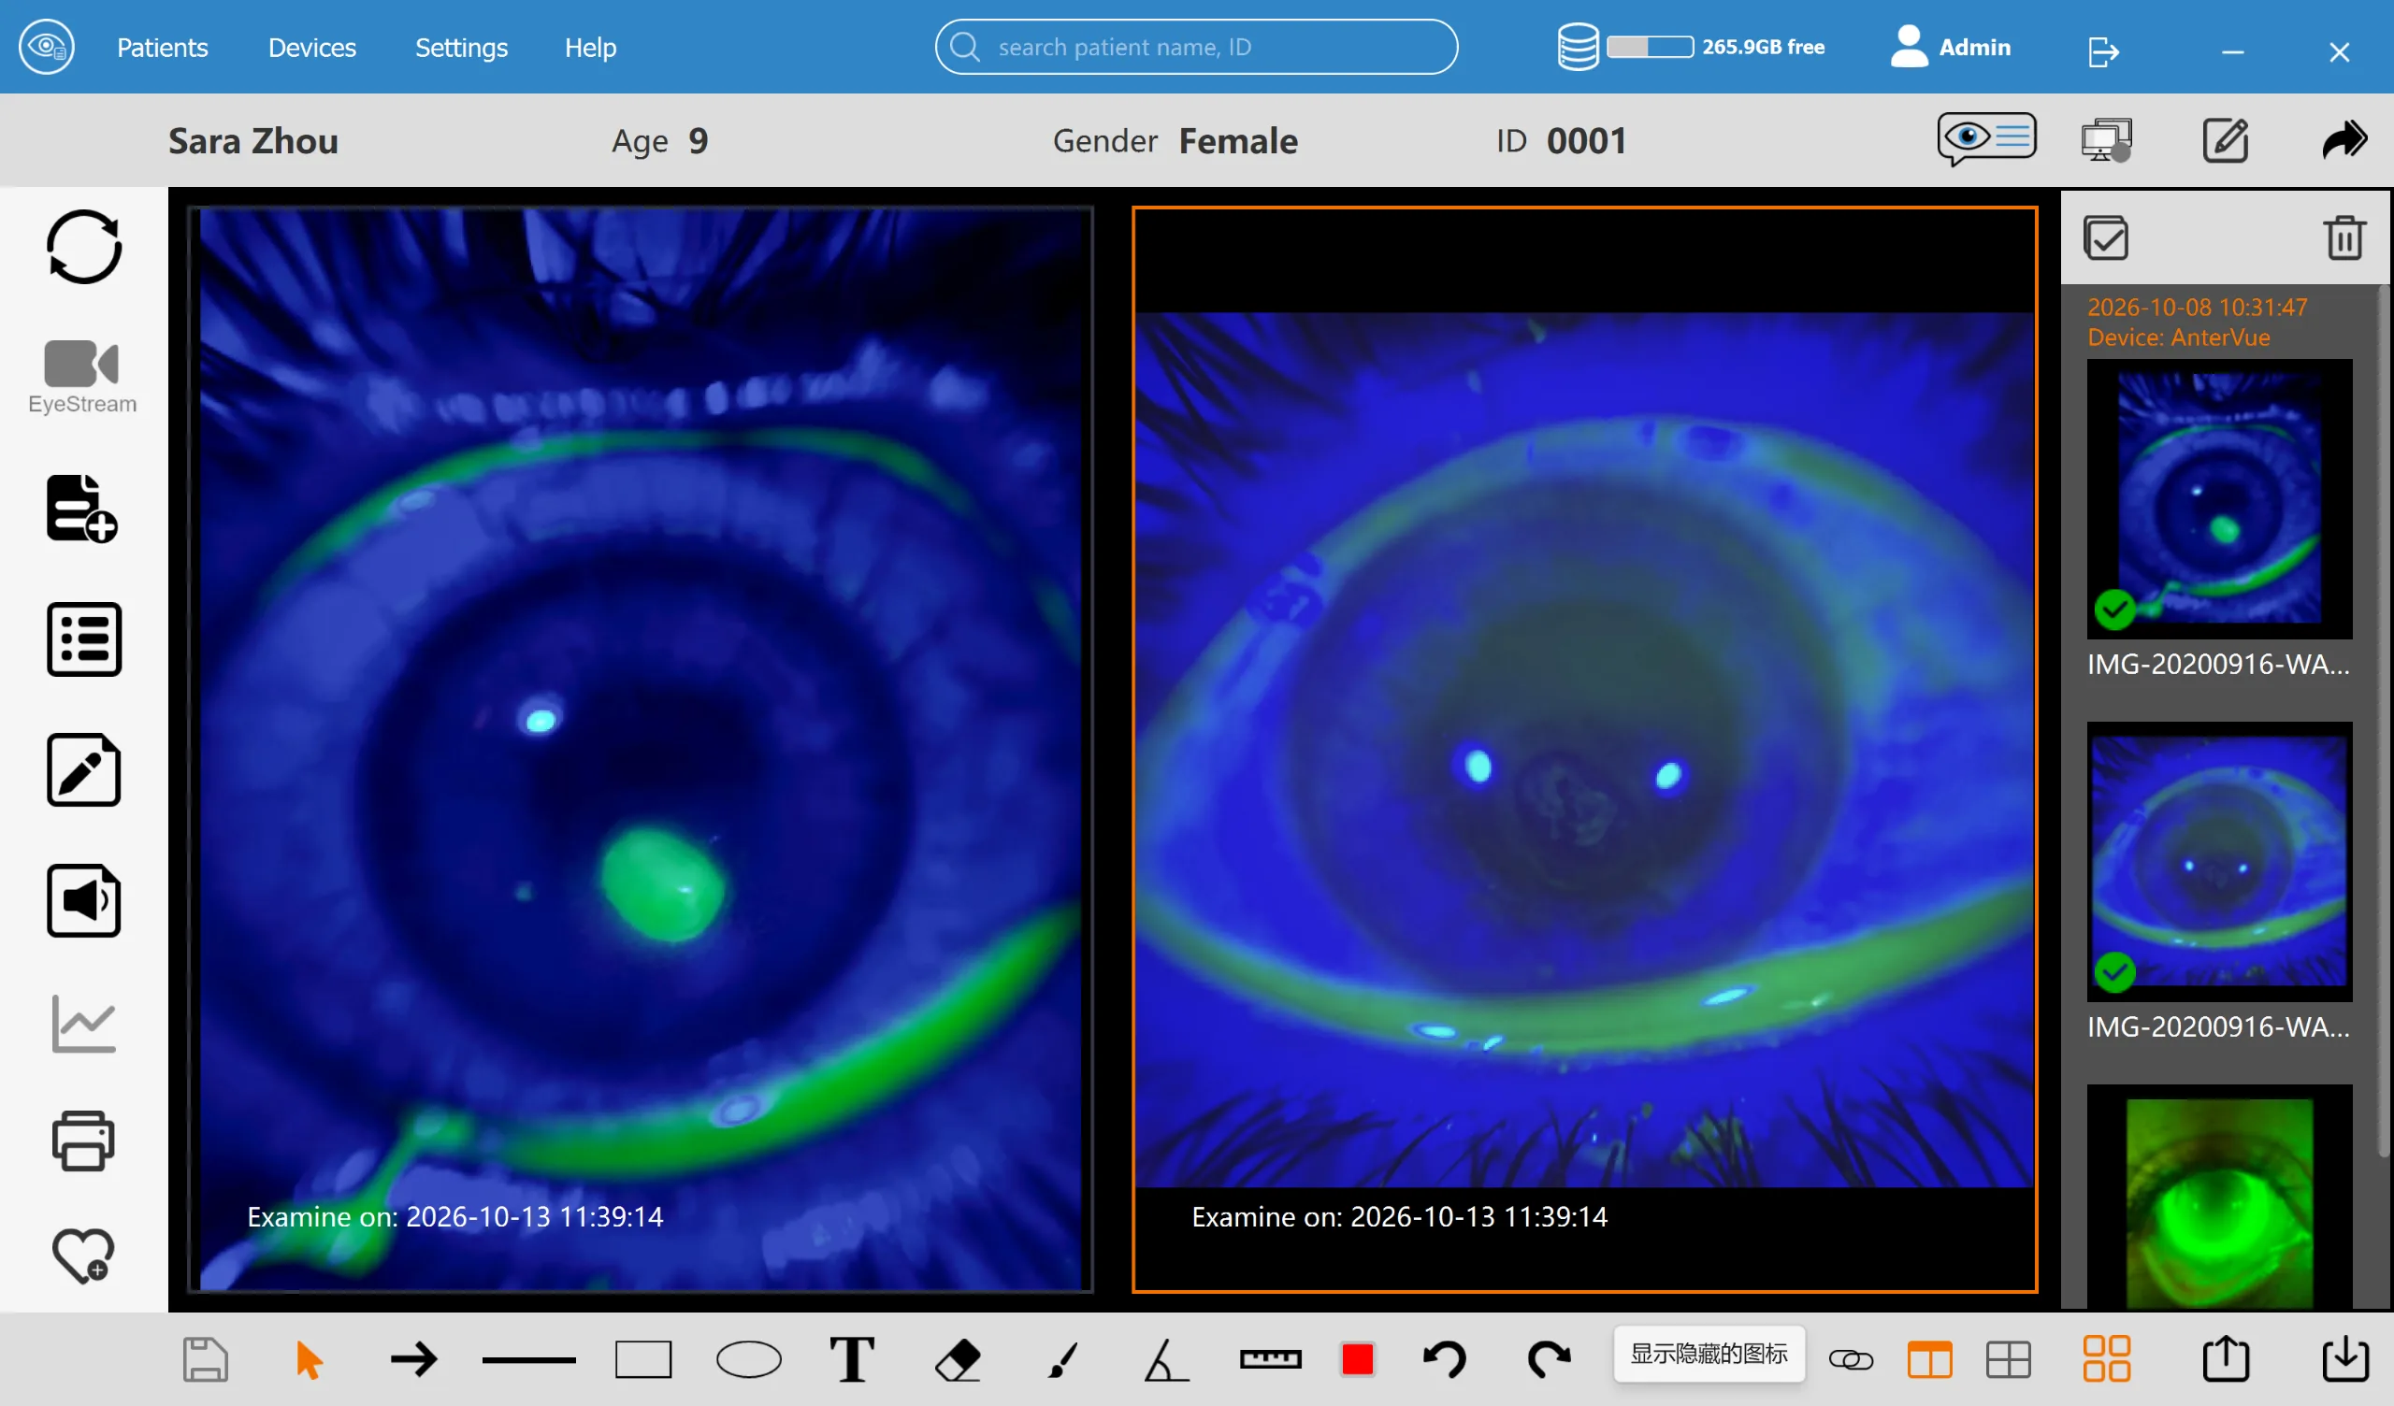Click the search patient name field
Screen dimensions: 2394x1406
[x=1196, y=47]
